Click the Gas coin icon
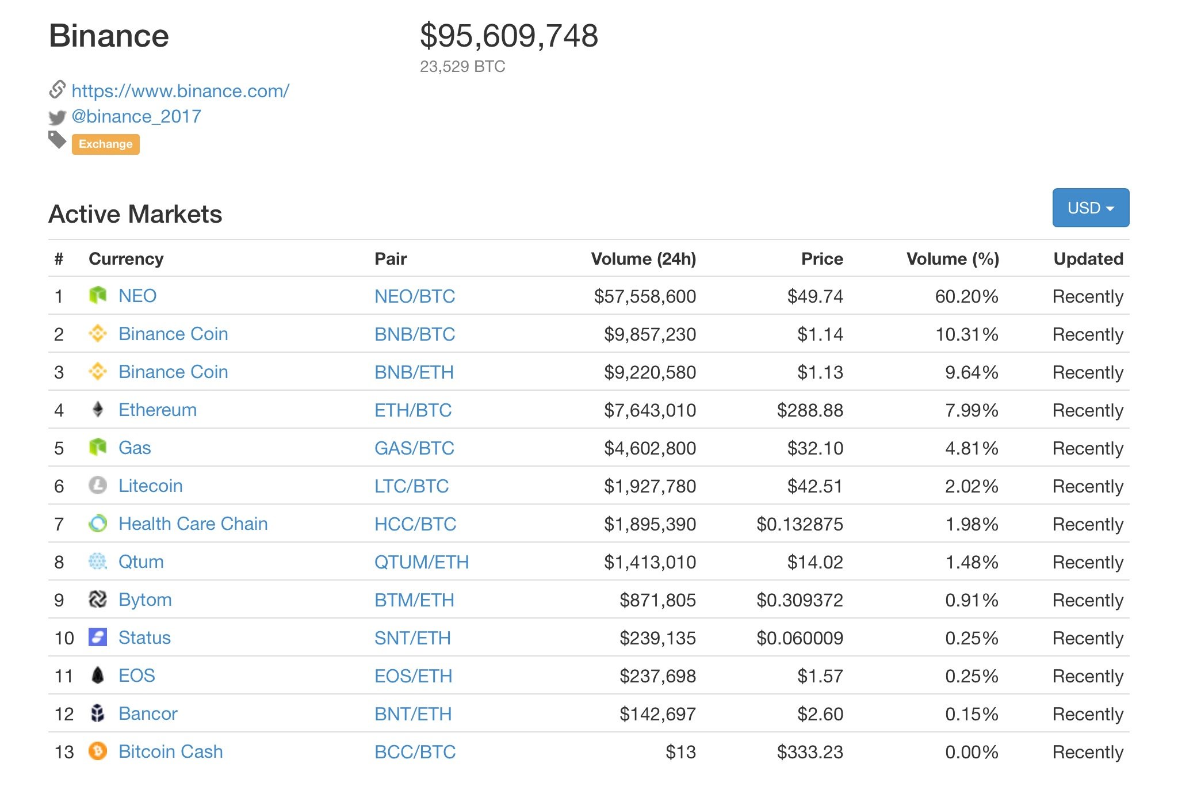Viewport: 1178px width, 790px height. (98, 448)
